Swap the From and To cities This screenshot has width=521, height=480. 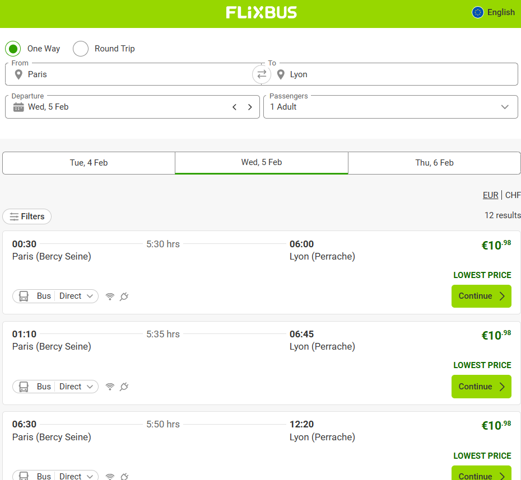[262, 74]
